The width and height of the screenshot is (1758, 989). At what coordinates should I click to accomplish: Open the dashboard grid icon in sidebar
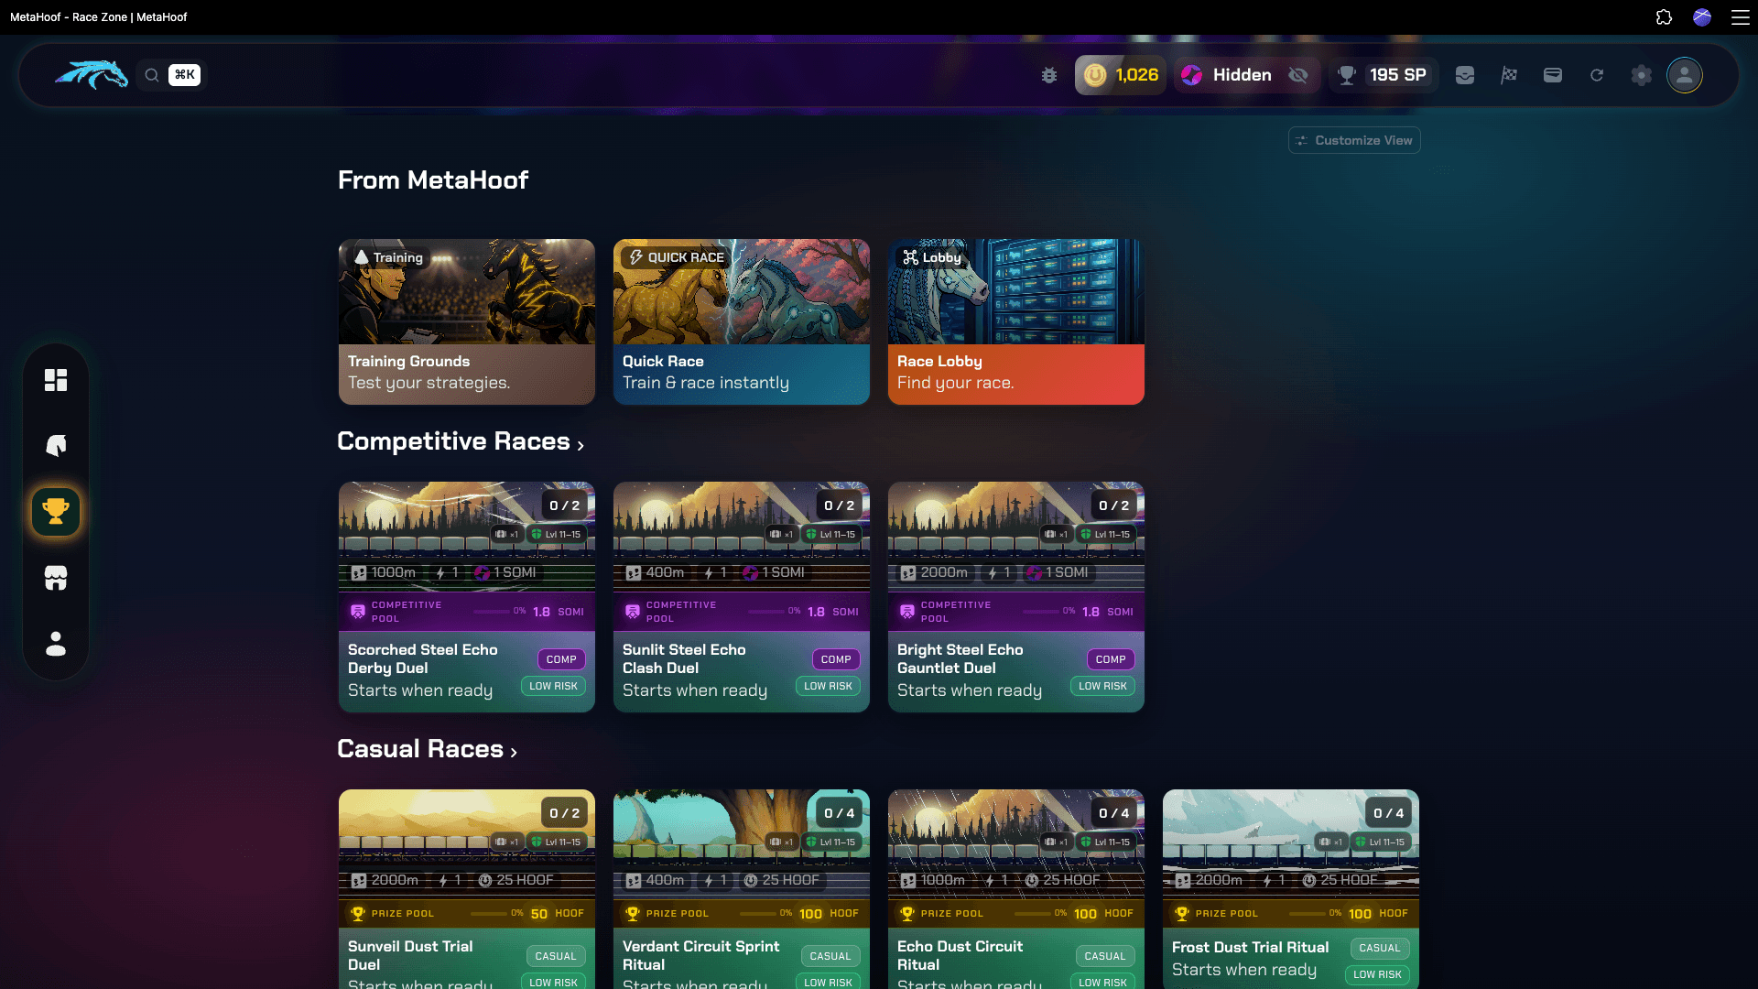pos(57,380)
